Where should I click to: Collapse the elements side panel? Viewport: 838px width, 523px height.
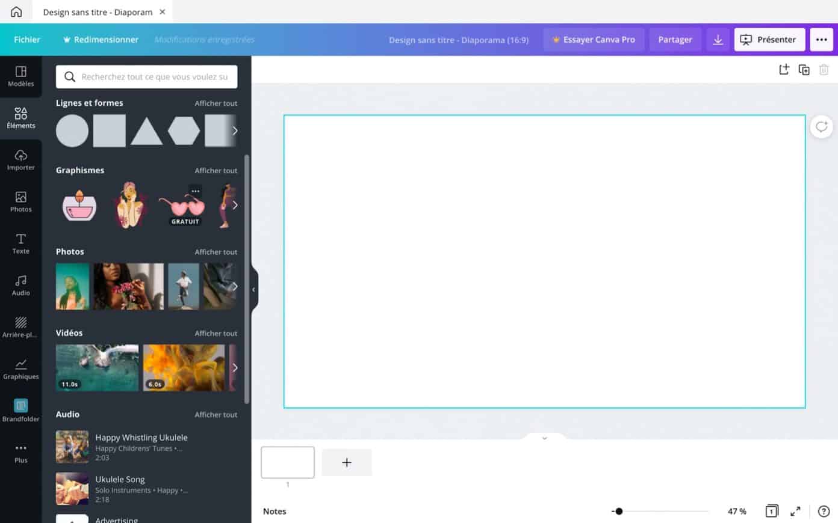click(253, 290)
